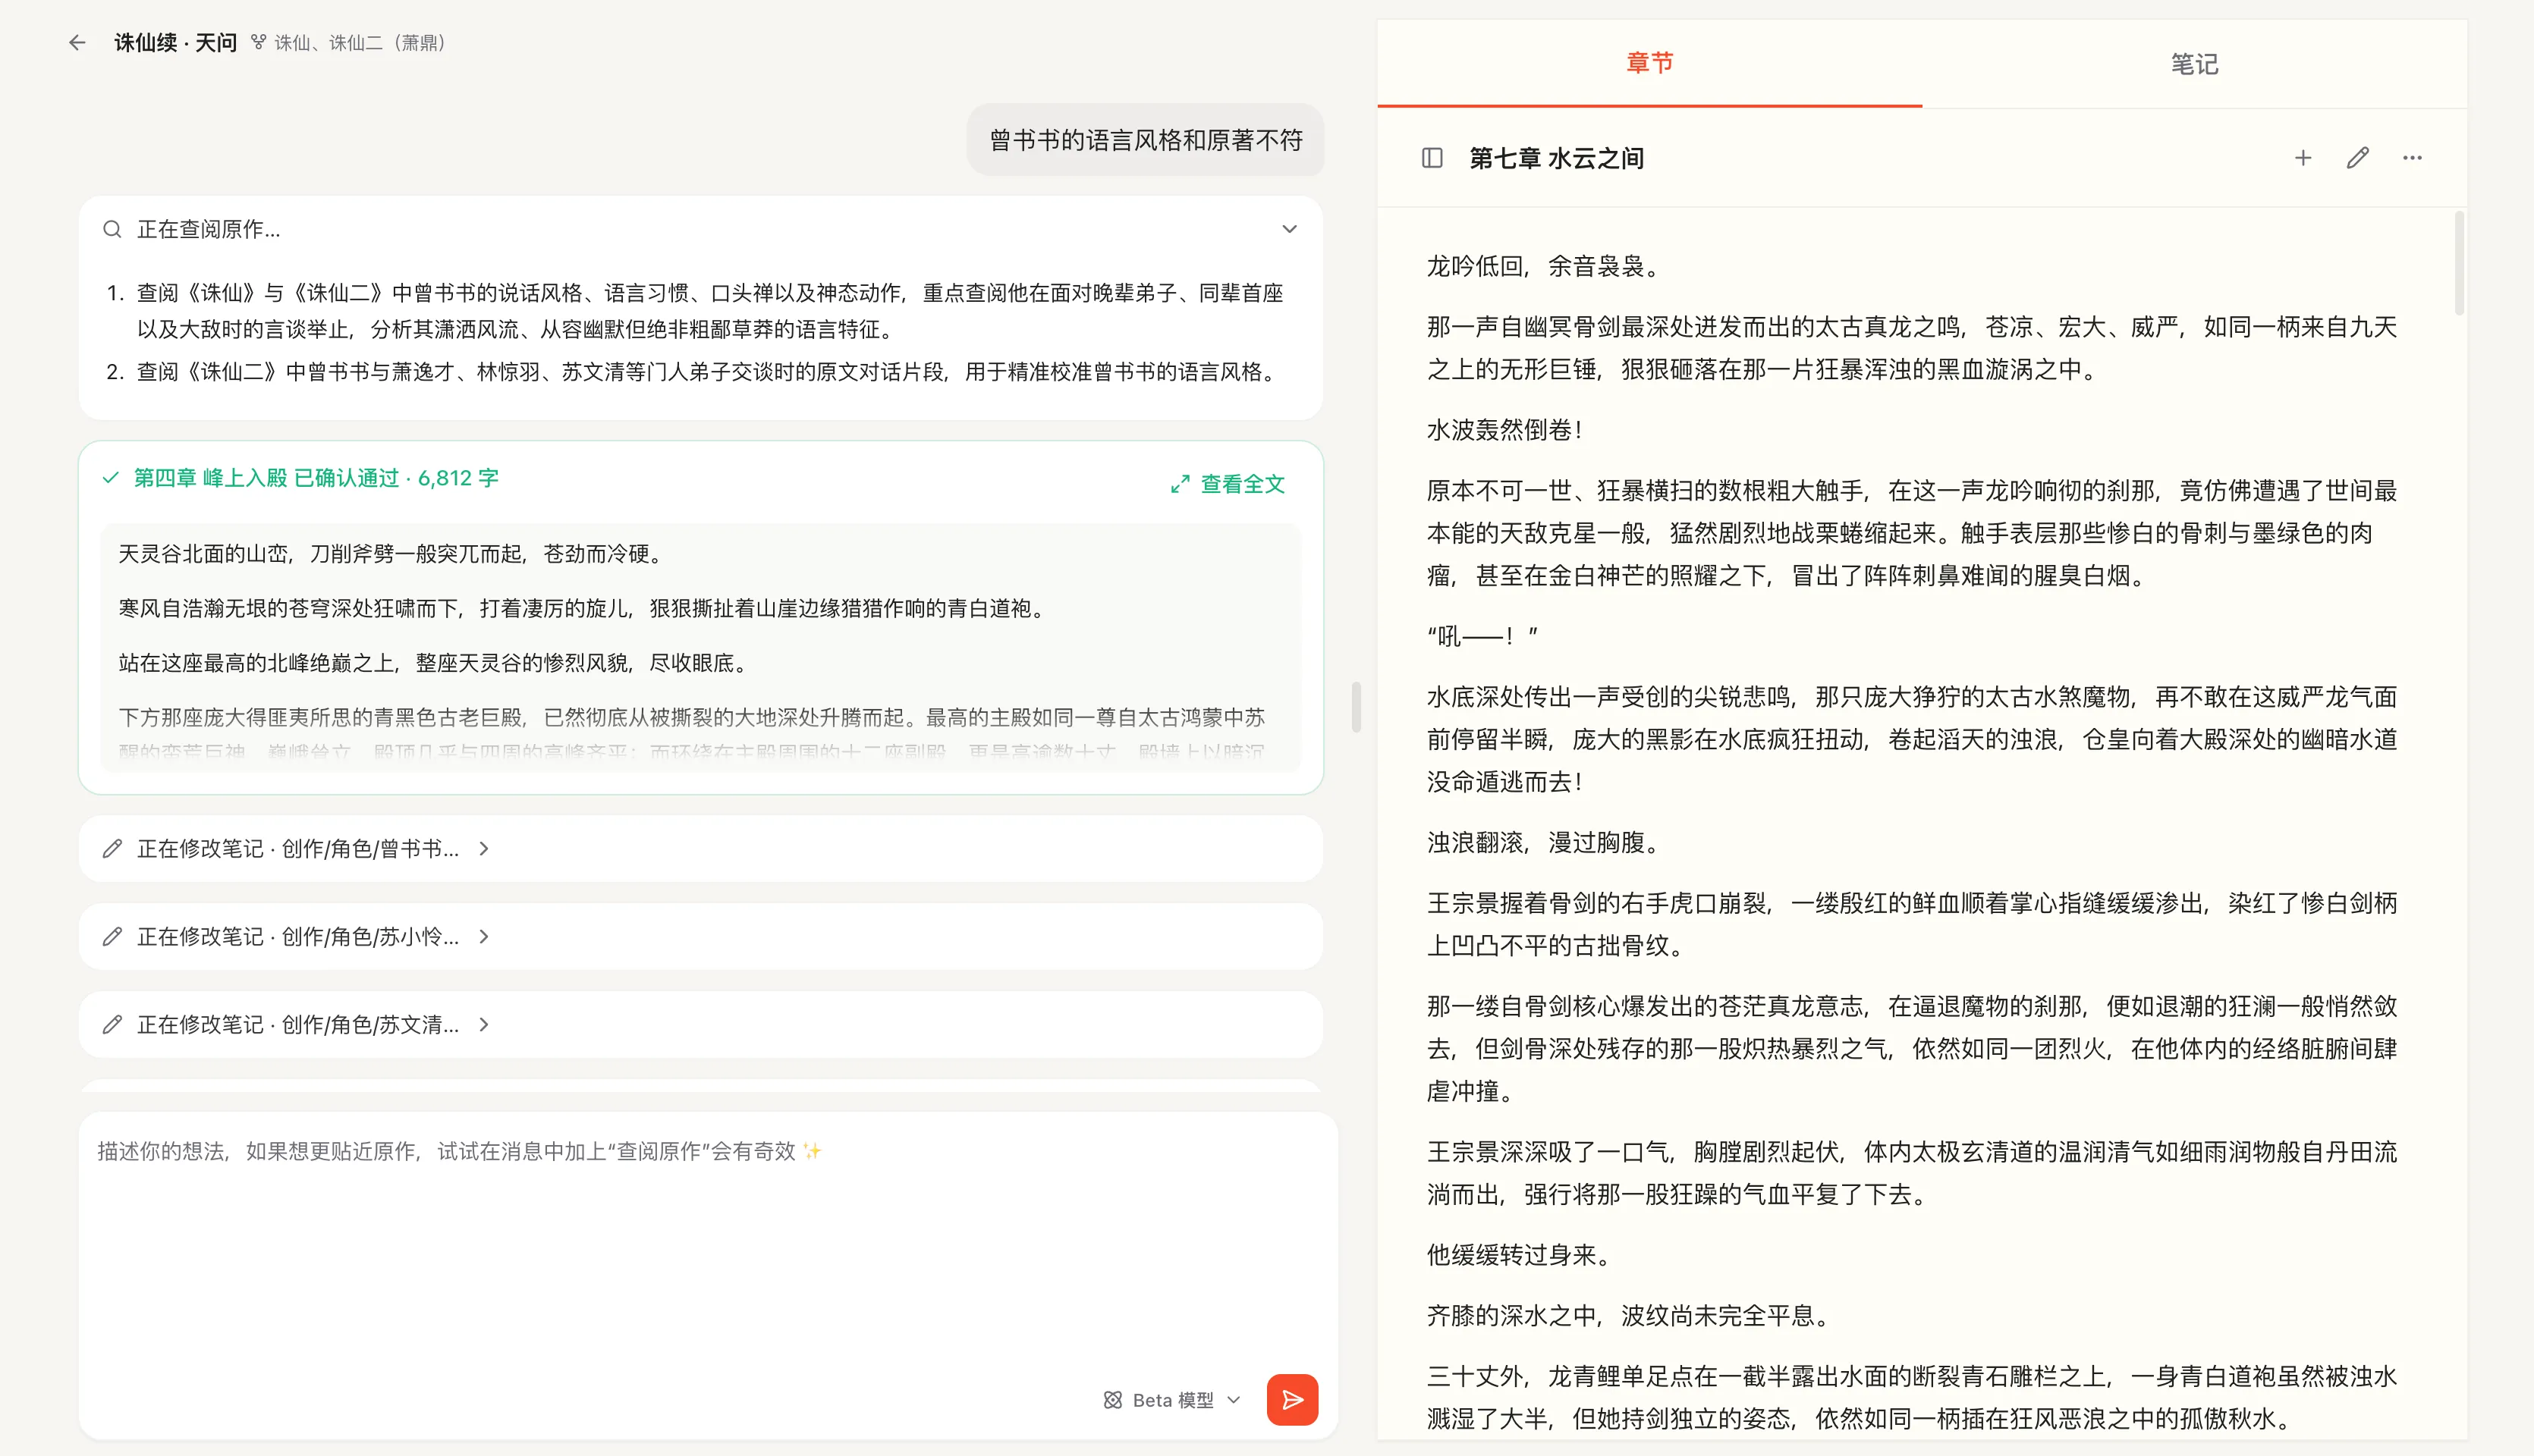Click the source label 诛仙、诛仙二（萧鼎）
The image size is (2534, 1456).
pyautogui.click(x=360, y=43)
